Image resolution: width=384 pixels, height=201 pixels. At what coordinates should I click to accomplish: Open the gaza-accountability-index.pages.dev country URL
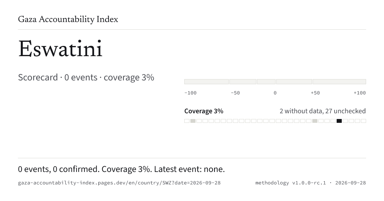point(119,183)
